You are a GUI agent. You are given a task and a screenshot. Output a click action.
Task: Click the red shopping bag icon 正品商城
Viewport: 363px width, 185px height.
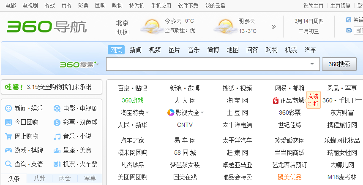(276, 100)
